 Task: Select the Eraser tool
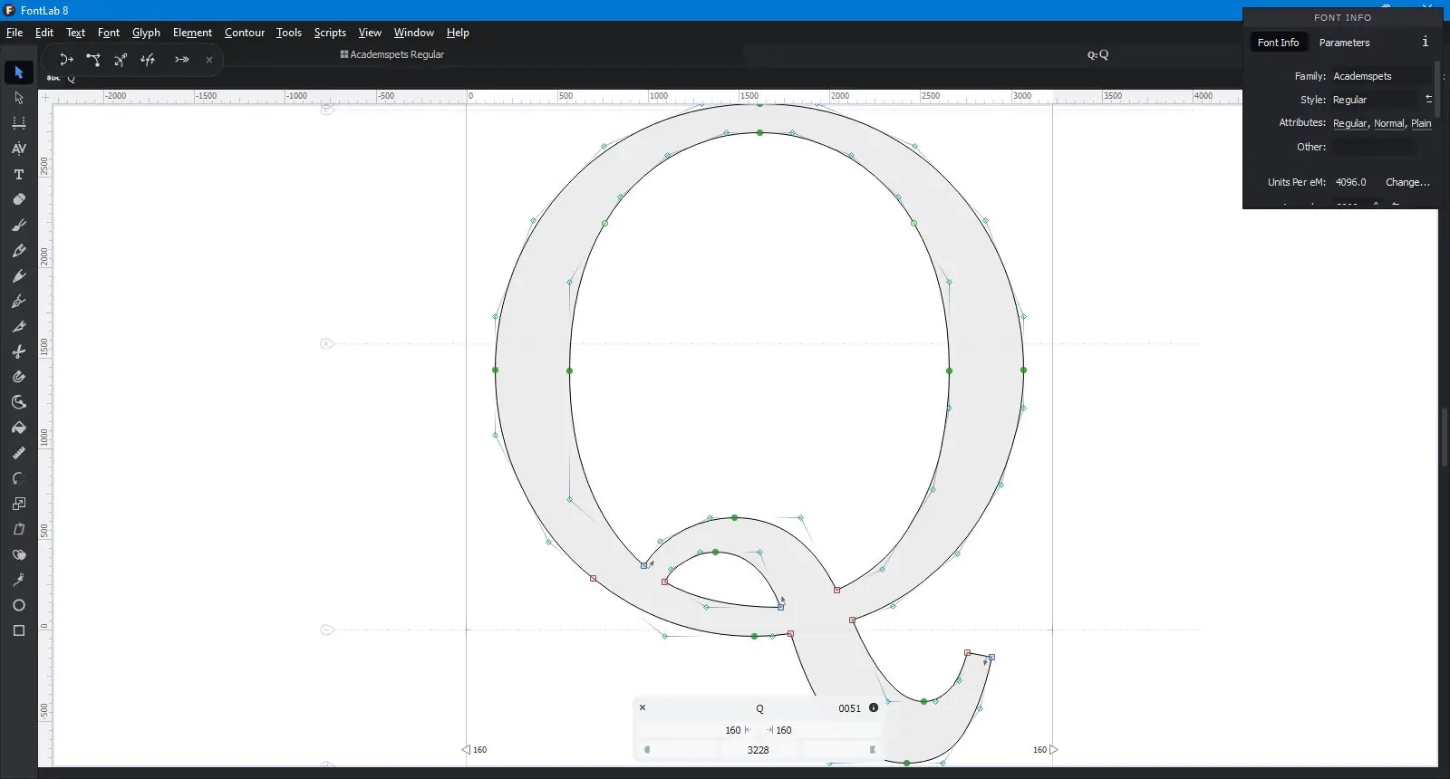pyautogui.click(x=19, y=199)
